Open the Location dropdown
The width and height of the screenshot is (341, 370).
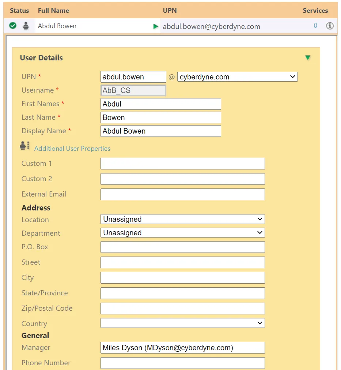[x=182, y=219]
